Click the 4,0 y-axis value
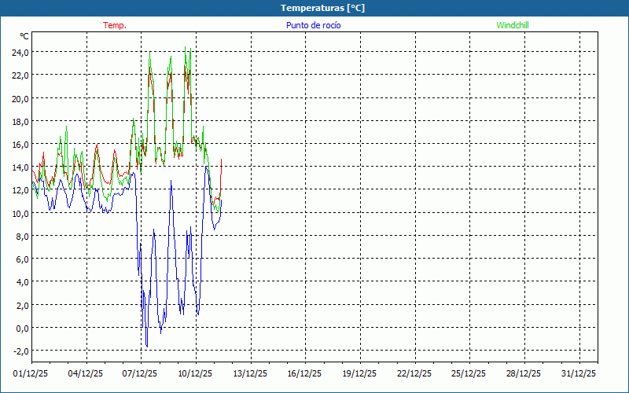Screen dimensions: 629x393 pos(22,281)
